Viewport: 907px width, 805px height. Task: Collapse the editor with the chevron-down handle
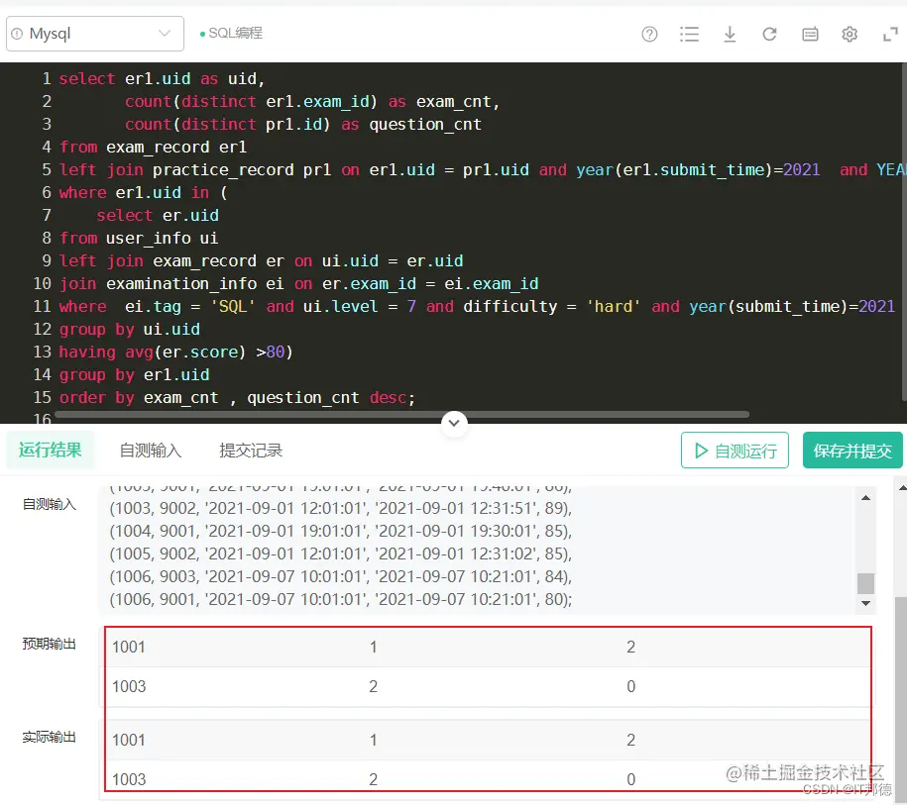[454, 423]
